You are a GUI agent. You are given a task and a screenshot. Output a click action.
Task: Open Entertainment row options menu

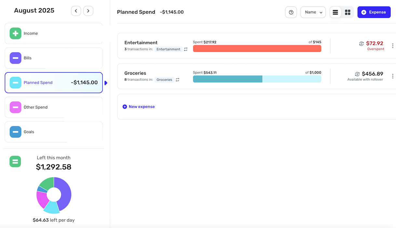pyautogui.click(x=393, y=46)
